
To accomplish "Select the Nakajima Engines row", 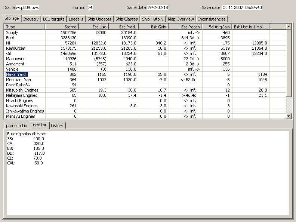I will 145,95.
